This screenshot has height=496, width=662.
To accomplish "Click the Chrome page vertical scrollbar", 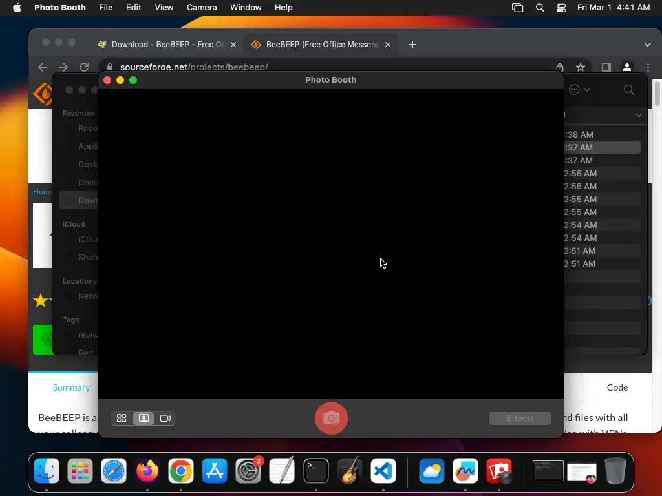I will click(657, 94).
